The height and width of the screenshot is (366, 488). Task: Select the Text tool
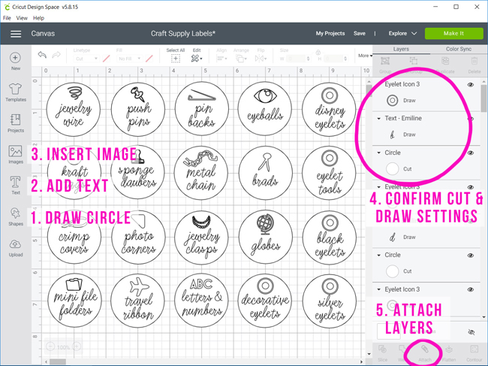[15, 185]
